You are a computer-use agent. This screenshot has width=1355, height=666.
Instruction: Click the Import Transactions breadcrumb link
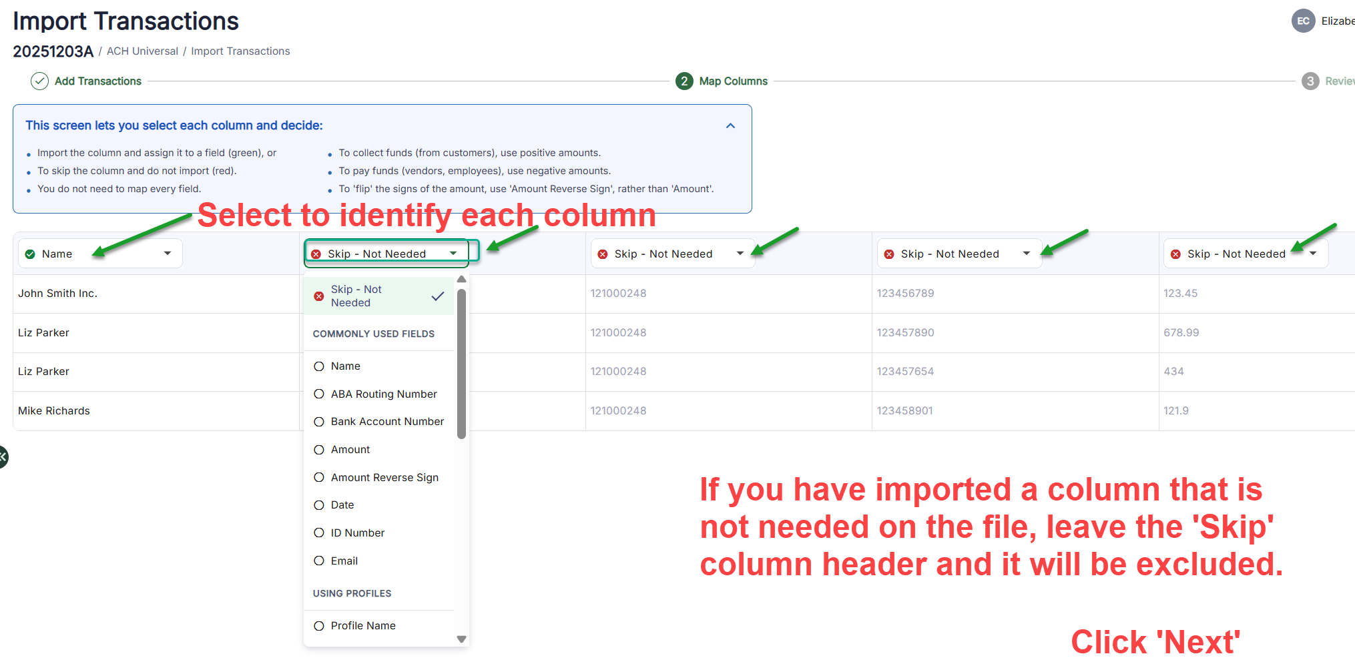click(x=240, y=51)
